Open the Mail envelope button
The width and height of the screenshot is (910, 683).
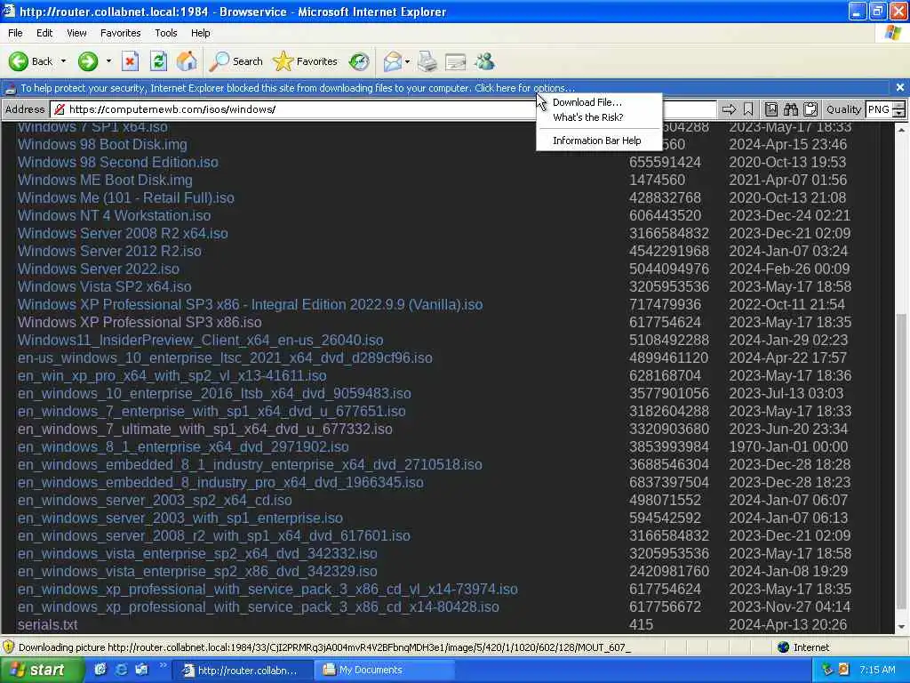coord(393,61)
